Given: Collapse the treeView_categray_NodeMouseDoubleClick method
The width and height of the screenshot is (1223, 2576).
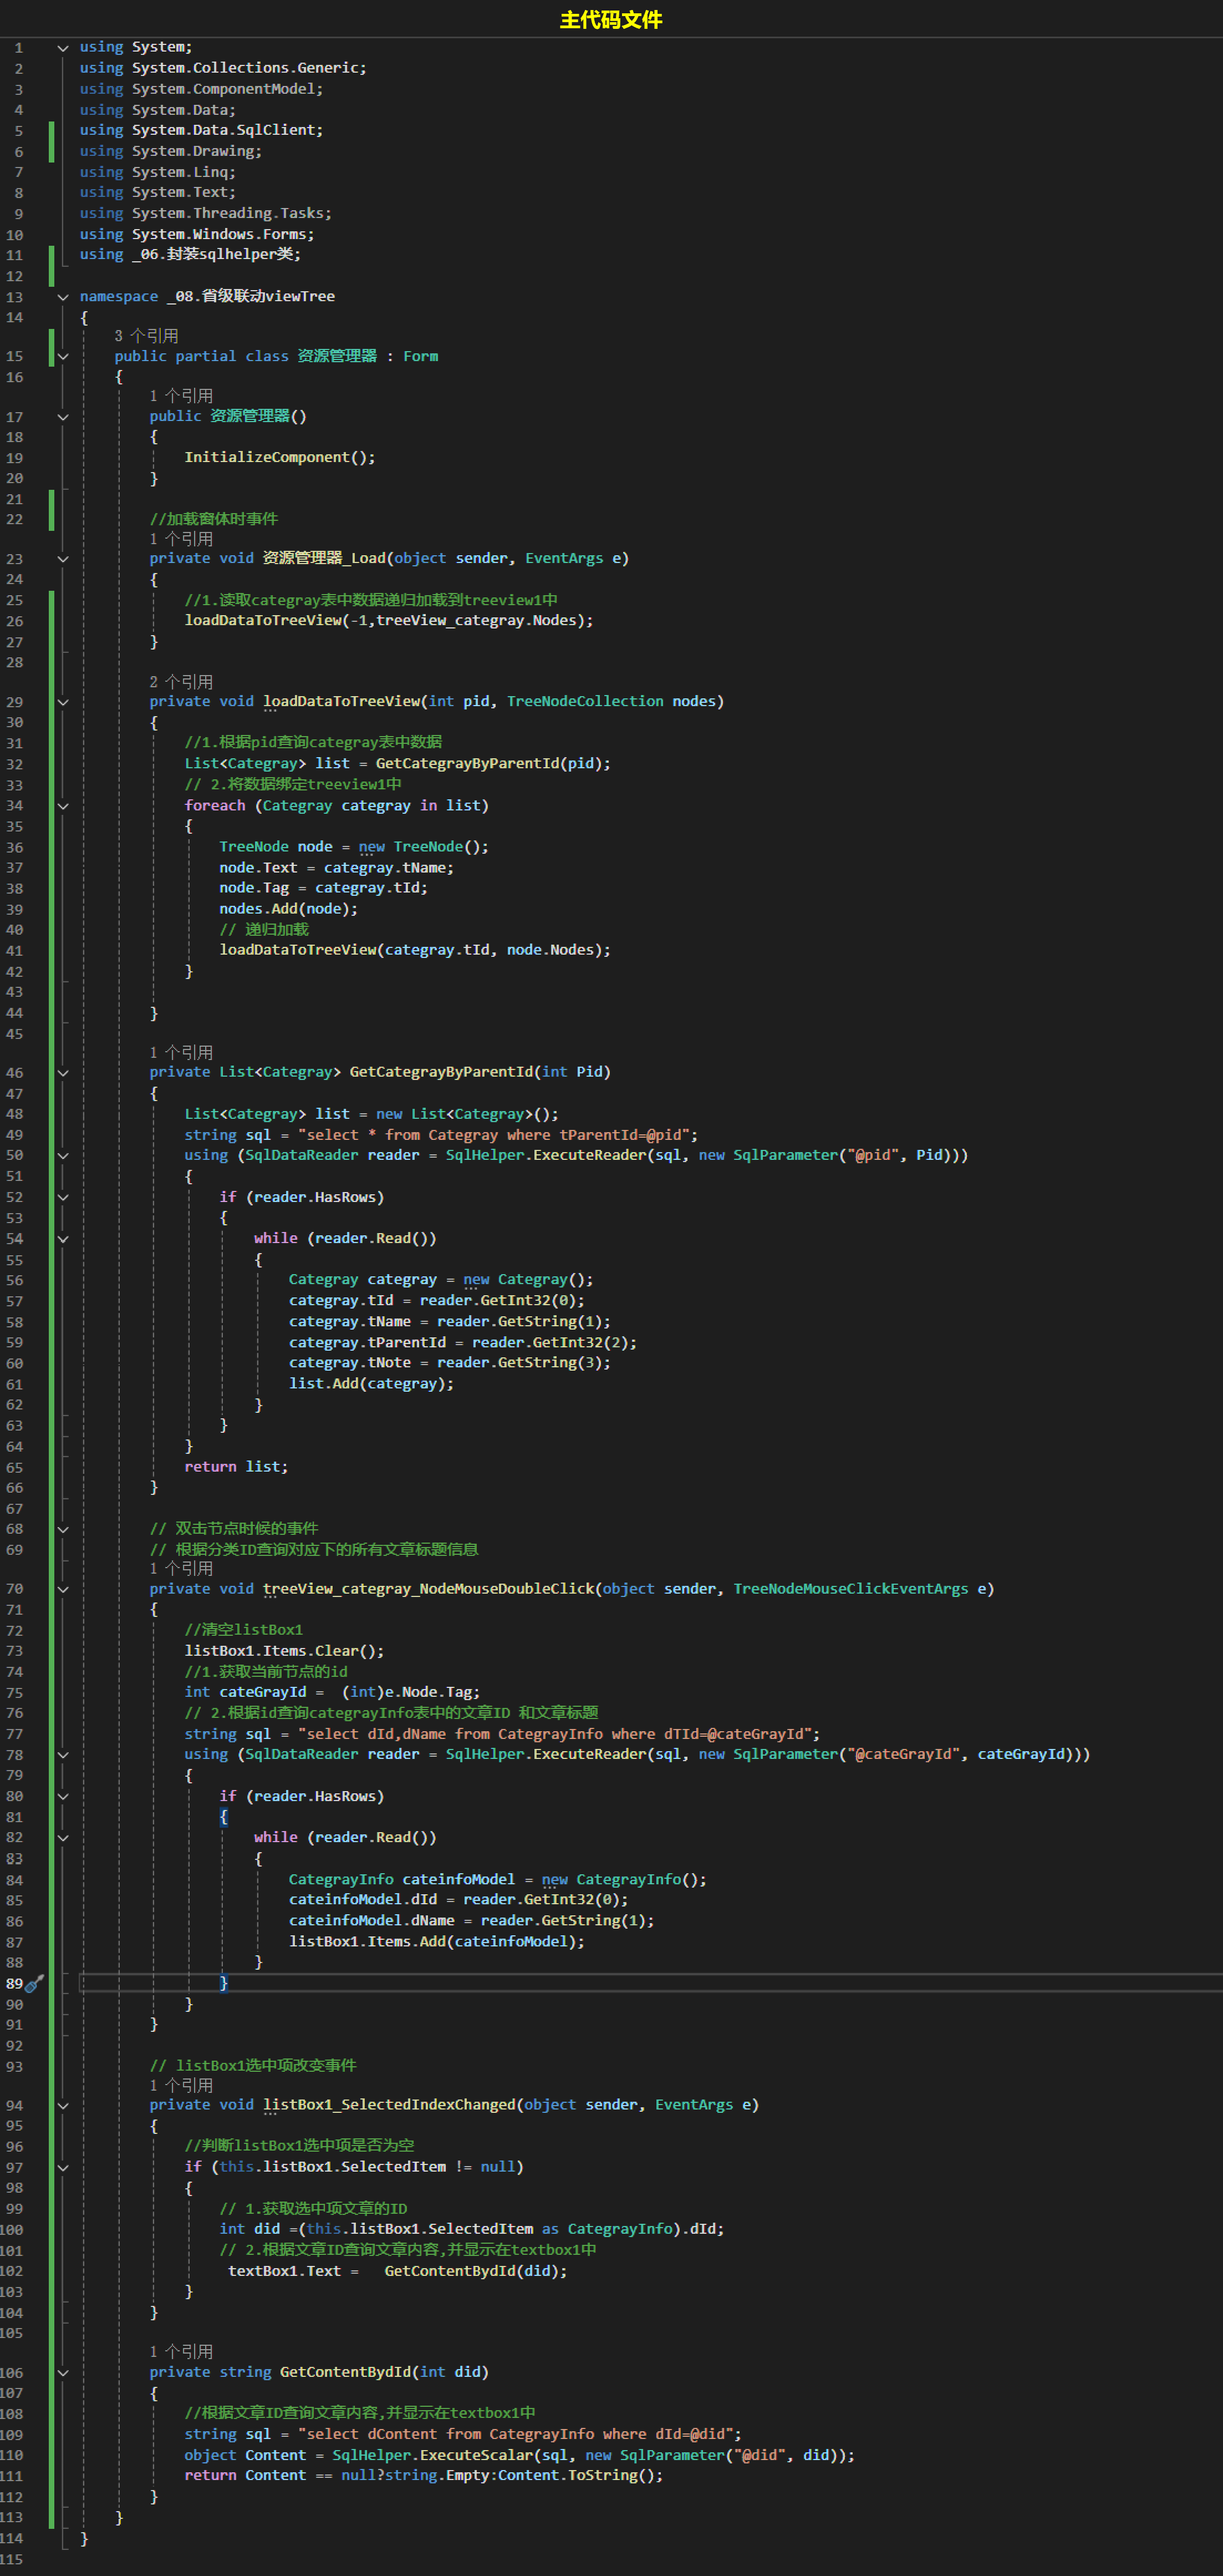Looking at the screenshot, I should tap(63, 1589).
